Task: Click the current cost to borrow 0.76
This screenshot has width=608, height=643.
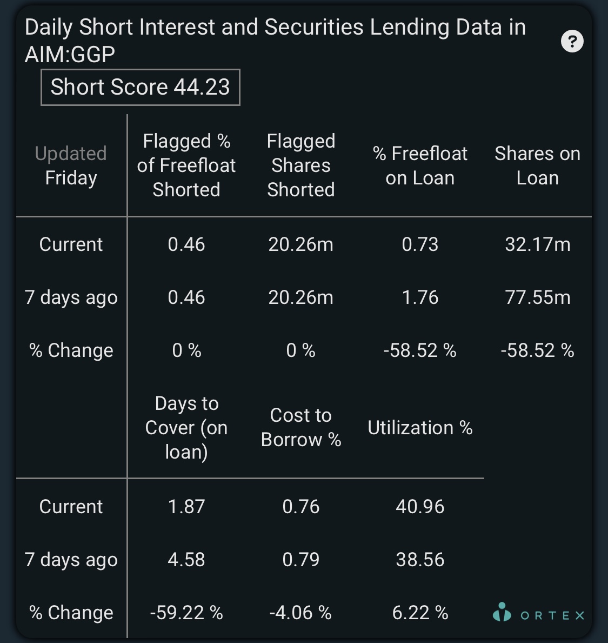Action: pos(301,506)
